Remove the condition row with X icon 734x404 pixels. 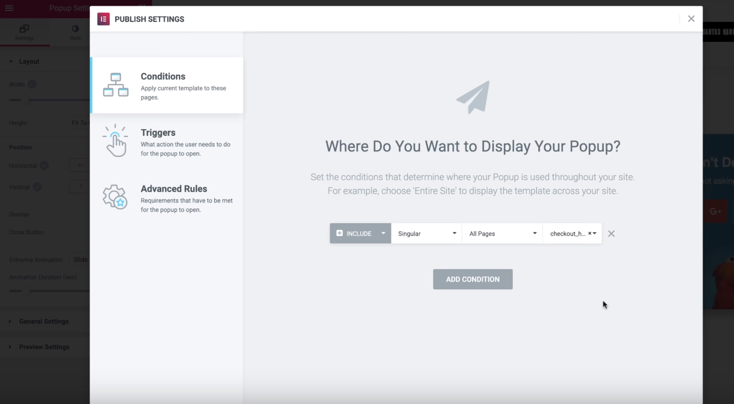(611, 234)
